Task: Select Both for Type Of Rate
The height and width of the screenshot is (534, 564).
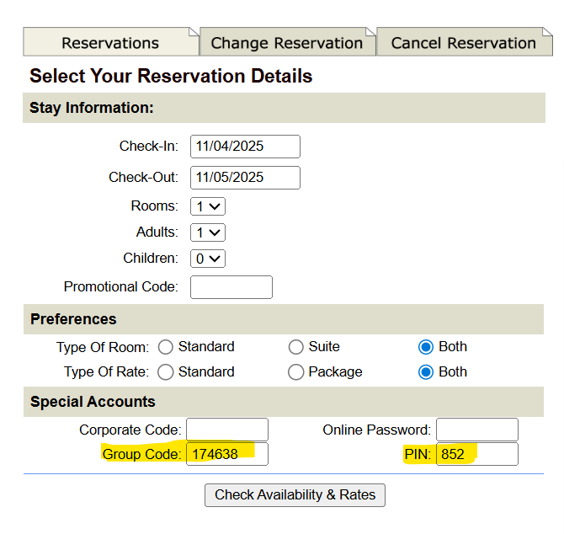Action: (x=427, y=372)
